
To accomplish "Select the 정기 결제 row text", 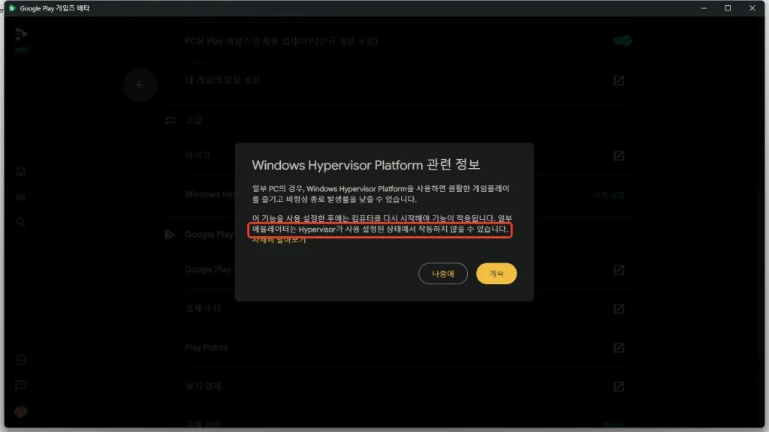I will [x=203, y=386].
